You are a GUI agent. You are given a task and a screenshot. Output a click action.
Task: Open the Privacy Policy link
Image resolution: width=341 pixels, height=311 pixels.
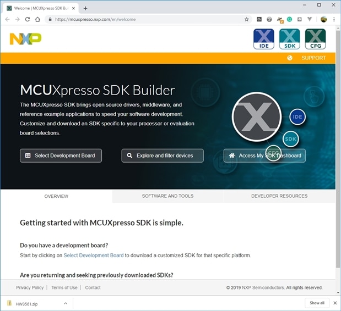(30, 287)
